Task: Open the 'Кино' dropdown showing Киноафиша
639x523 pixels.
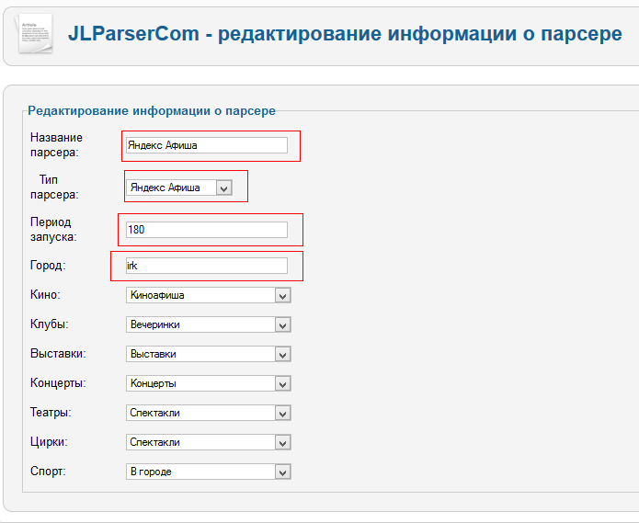Action: tap(208, 295)
